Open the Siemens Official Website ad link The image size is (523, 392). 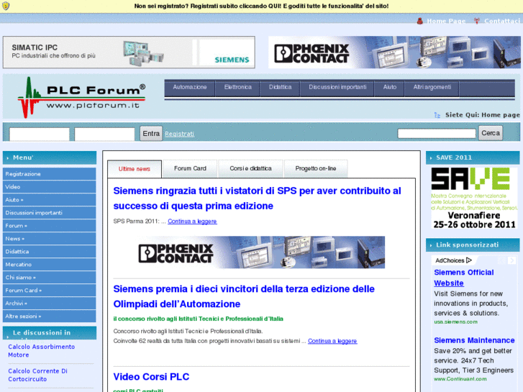463,278
